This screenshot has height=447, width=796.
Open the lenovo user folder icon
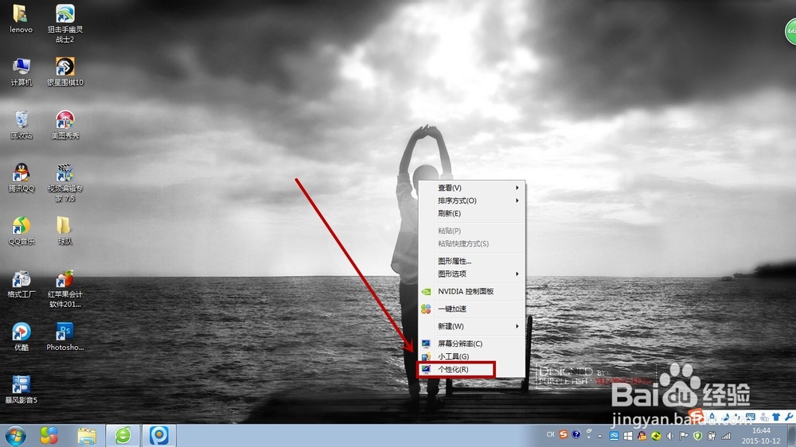click(x=21, y=19)
